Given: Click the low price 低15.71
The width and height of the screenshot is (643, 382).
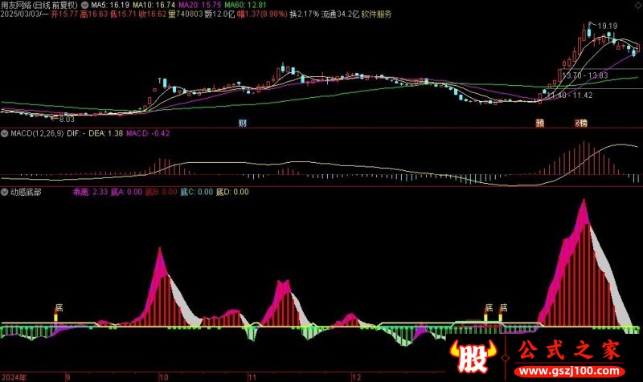Looking at the screenshot, I should (x=123, y=14).
